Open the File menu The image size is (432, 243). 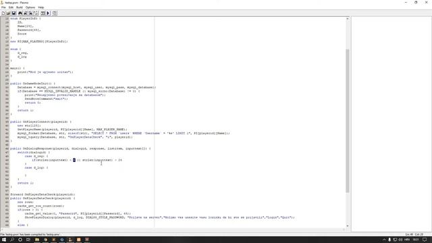pos(3,7)
